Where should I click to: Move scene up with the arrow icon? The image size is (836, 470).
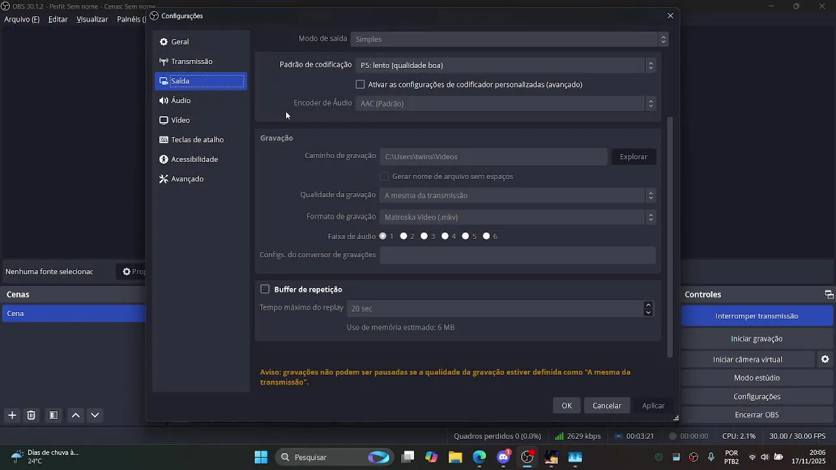pyautogui.click(x=76, y=415)
